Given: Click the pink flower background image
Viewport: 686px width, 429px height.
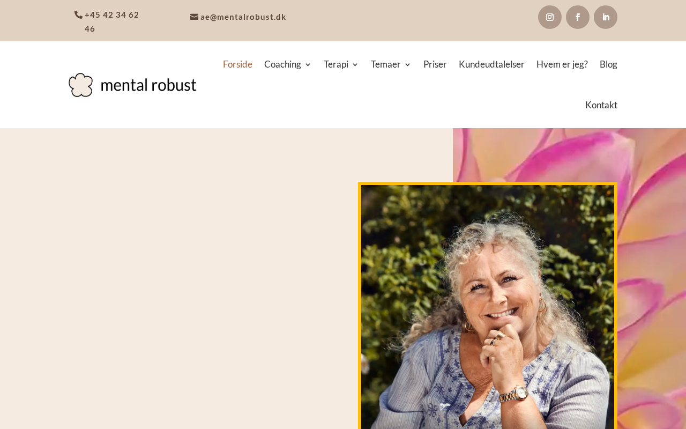Looking at the screenshot, I should click(x=651, y=279).
